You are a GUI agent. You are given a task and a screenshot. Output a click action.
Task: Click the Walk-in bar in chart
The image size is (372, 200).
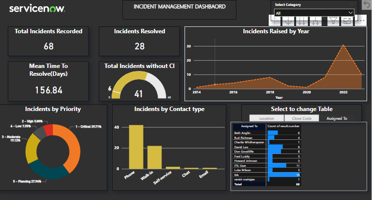154,157
